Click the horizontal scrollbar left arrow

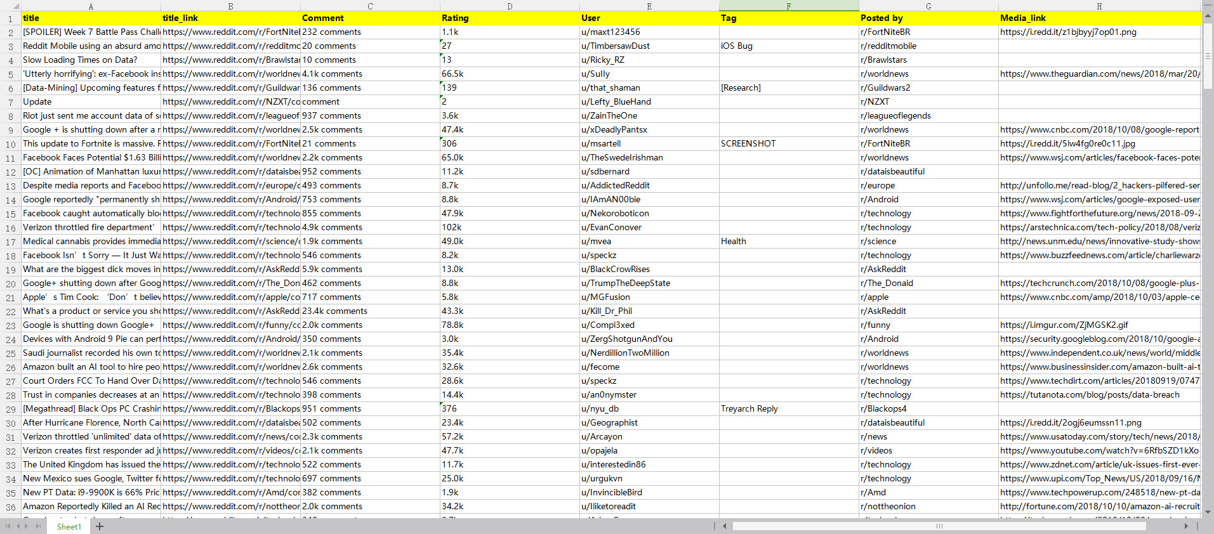point(725,526)
